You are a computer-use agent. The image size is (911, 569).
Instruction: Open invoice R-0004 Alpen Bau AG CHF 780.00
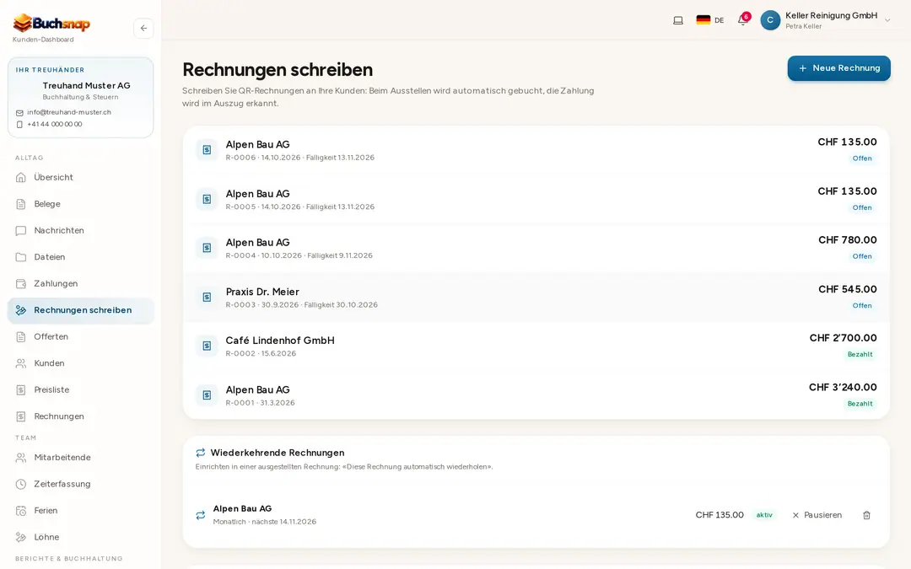click(536, 248)
